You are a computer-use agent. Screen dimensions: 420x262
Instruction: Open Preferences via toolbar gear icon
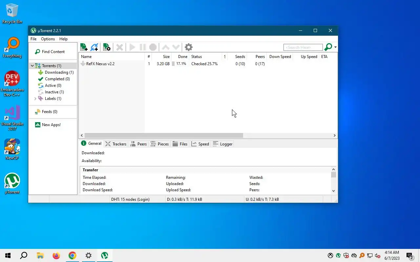[x=189, y=47]
